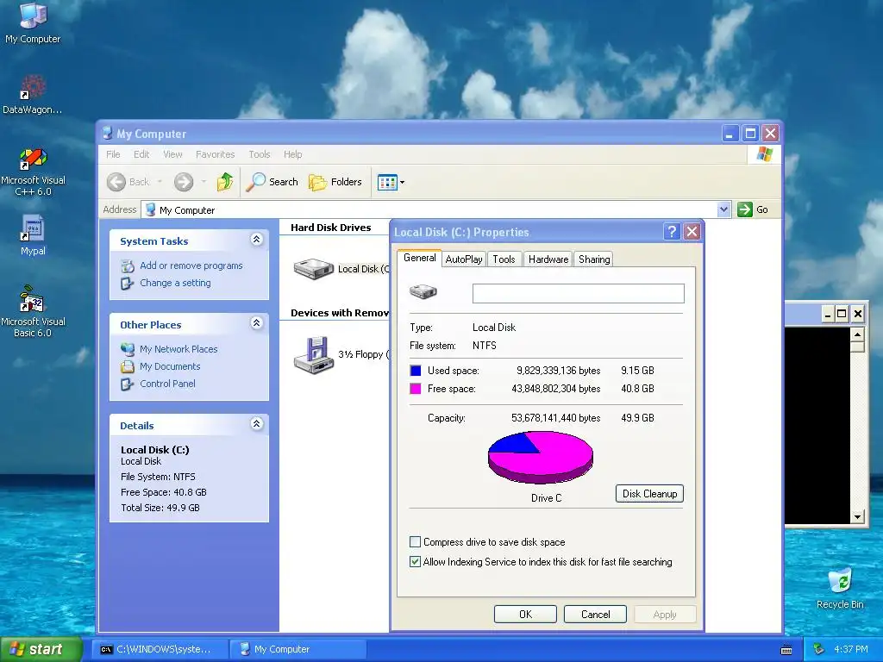
Task: Click OK in the Properties dialog
Action: [x=525, y=614]
